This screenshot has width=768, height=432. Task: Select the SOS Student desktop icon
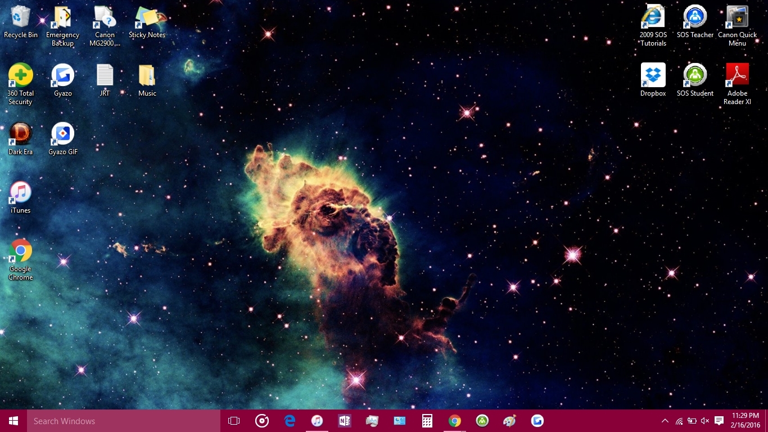click(x=695, y=80)
